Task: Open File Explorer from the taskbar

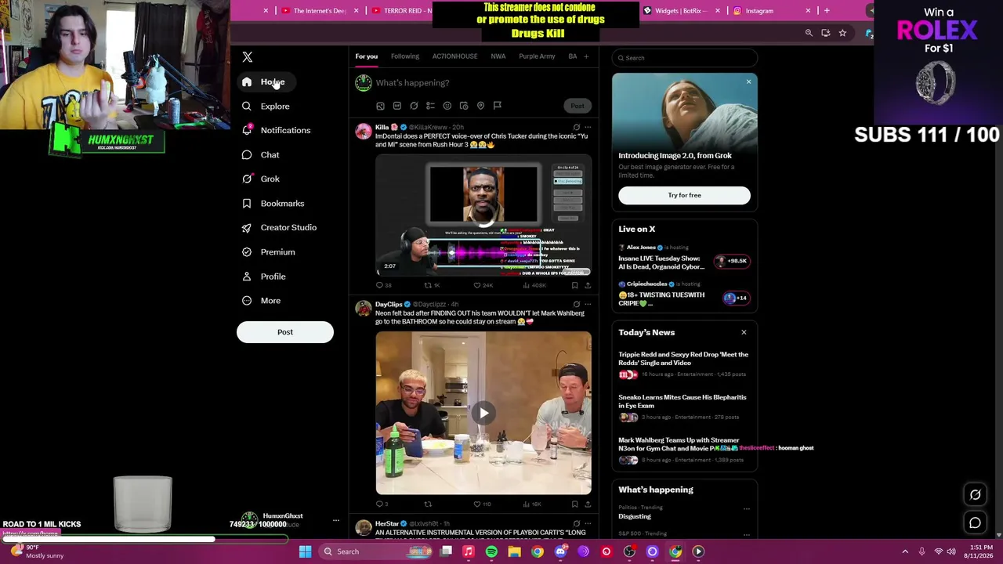Action: click(514, 551)
